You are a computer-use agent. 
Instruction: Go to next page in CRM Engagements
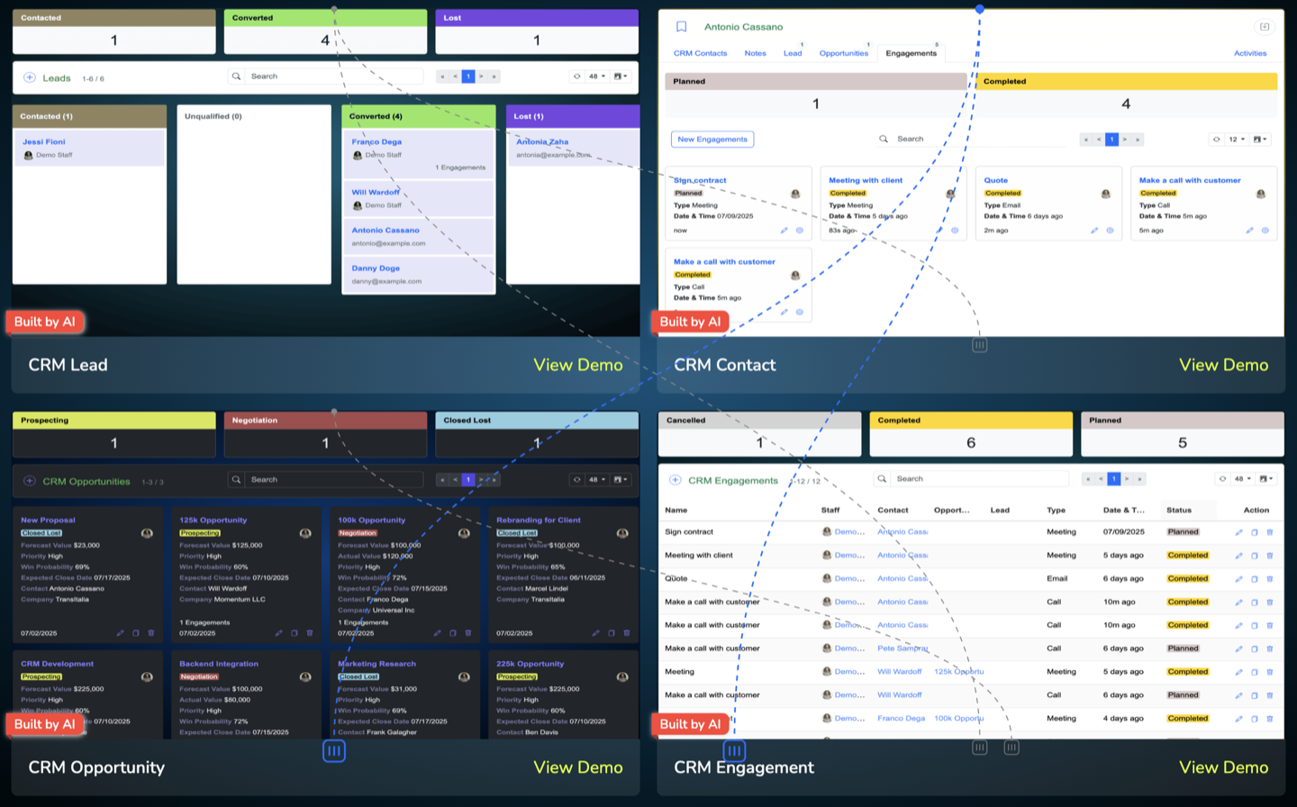(x=1127, y=479)
